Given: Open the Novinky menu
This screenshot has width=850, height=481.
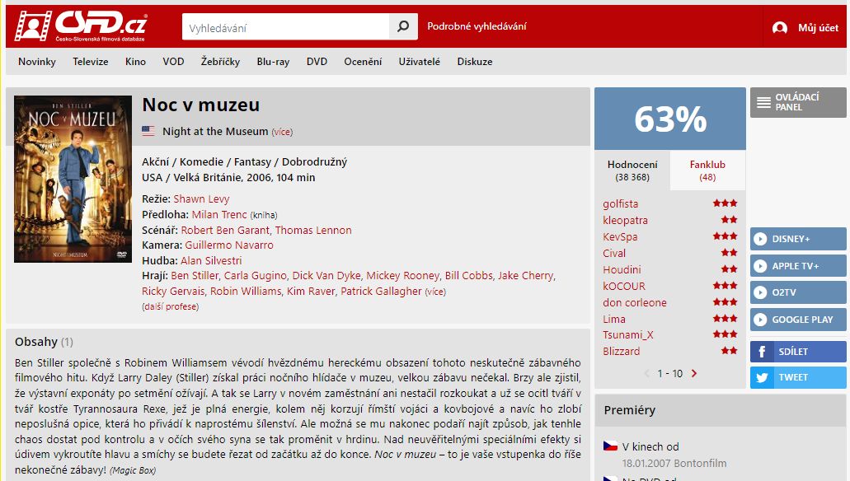Looking at the screenshot, I should tap(37, 62).
